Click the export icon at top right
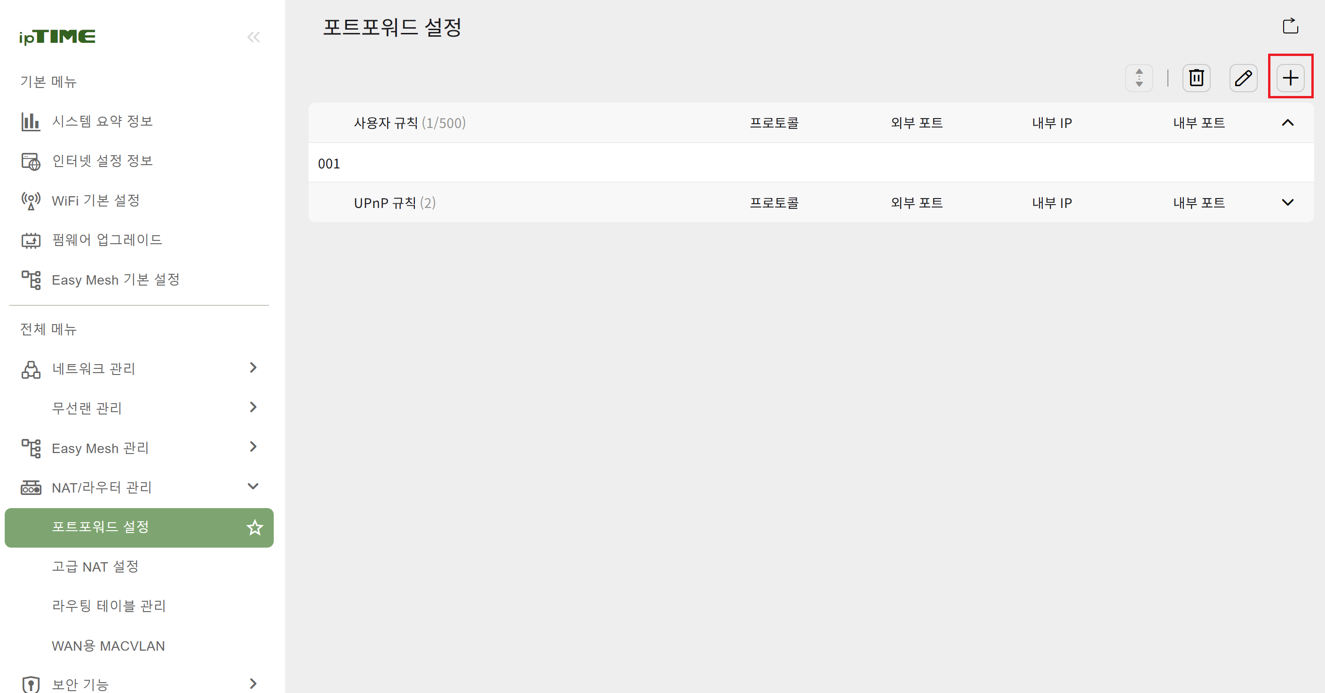The height and width of the screenshot is (693, 1325). 1290,26
